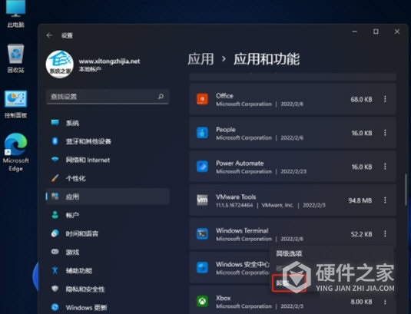Click the 应用 breadcrumb link
The width and height of the screenshot is (411, 314).
click(201, 58)
